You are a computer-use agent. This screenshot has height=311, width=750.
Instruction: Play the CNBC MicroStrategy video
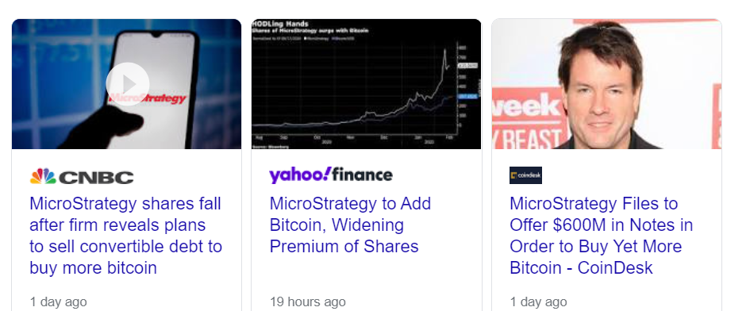point(127,84)
